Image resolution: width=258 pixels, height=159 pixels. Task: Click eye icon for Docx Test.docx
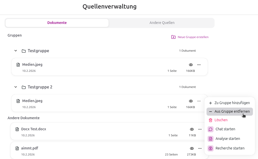(192, 129)
